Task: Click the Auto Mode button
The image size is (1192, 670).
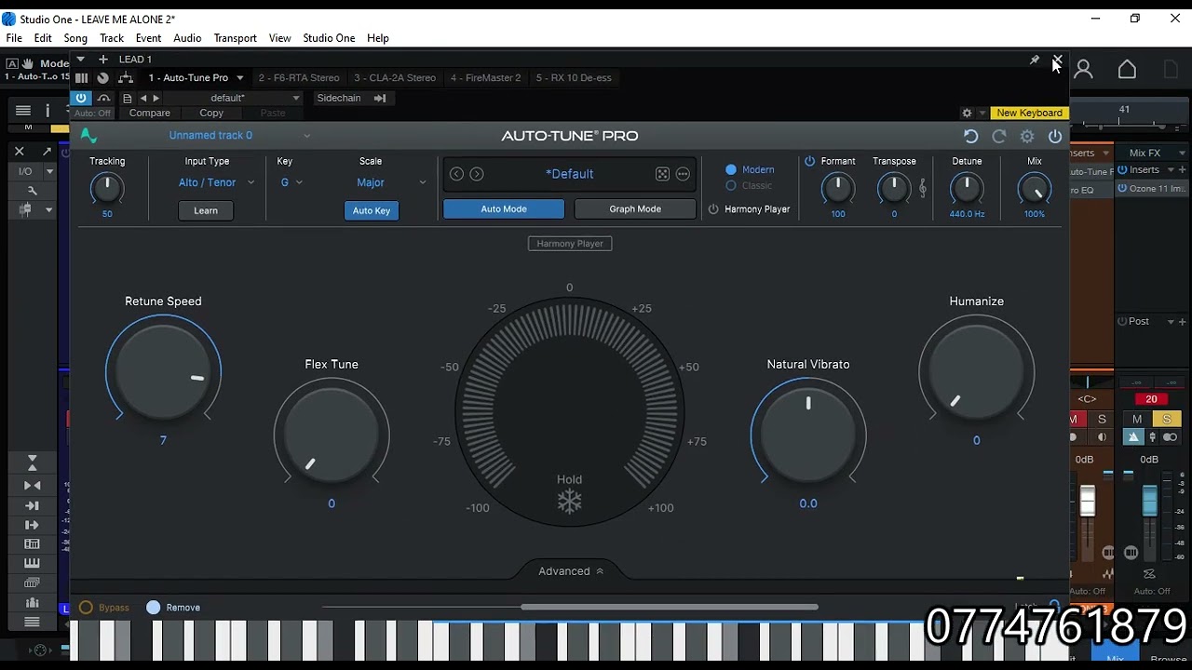Action: pos(504,209)
